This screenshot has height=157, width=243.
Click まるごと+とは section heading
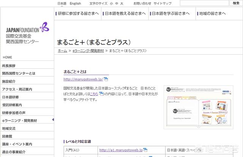click(75, 72)
